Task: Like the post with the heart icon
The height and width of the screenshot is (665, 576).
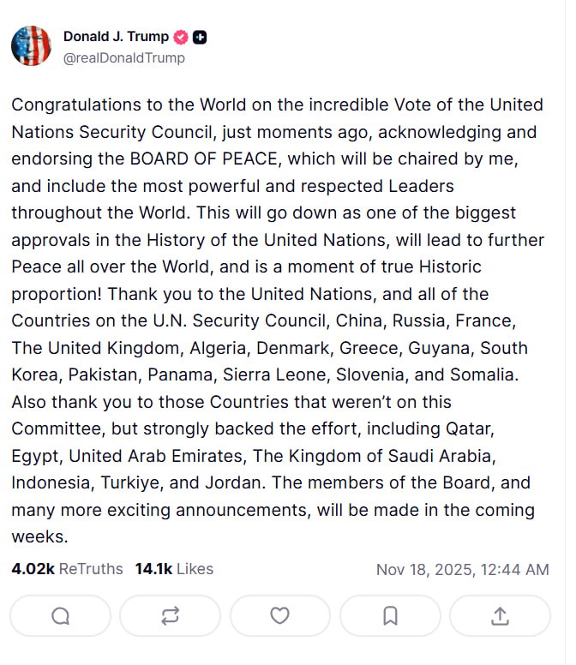Action: [279, 615]
